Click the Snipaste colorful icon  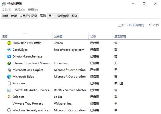(9, 97)
